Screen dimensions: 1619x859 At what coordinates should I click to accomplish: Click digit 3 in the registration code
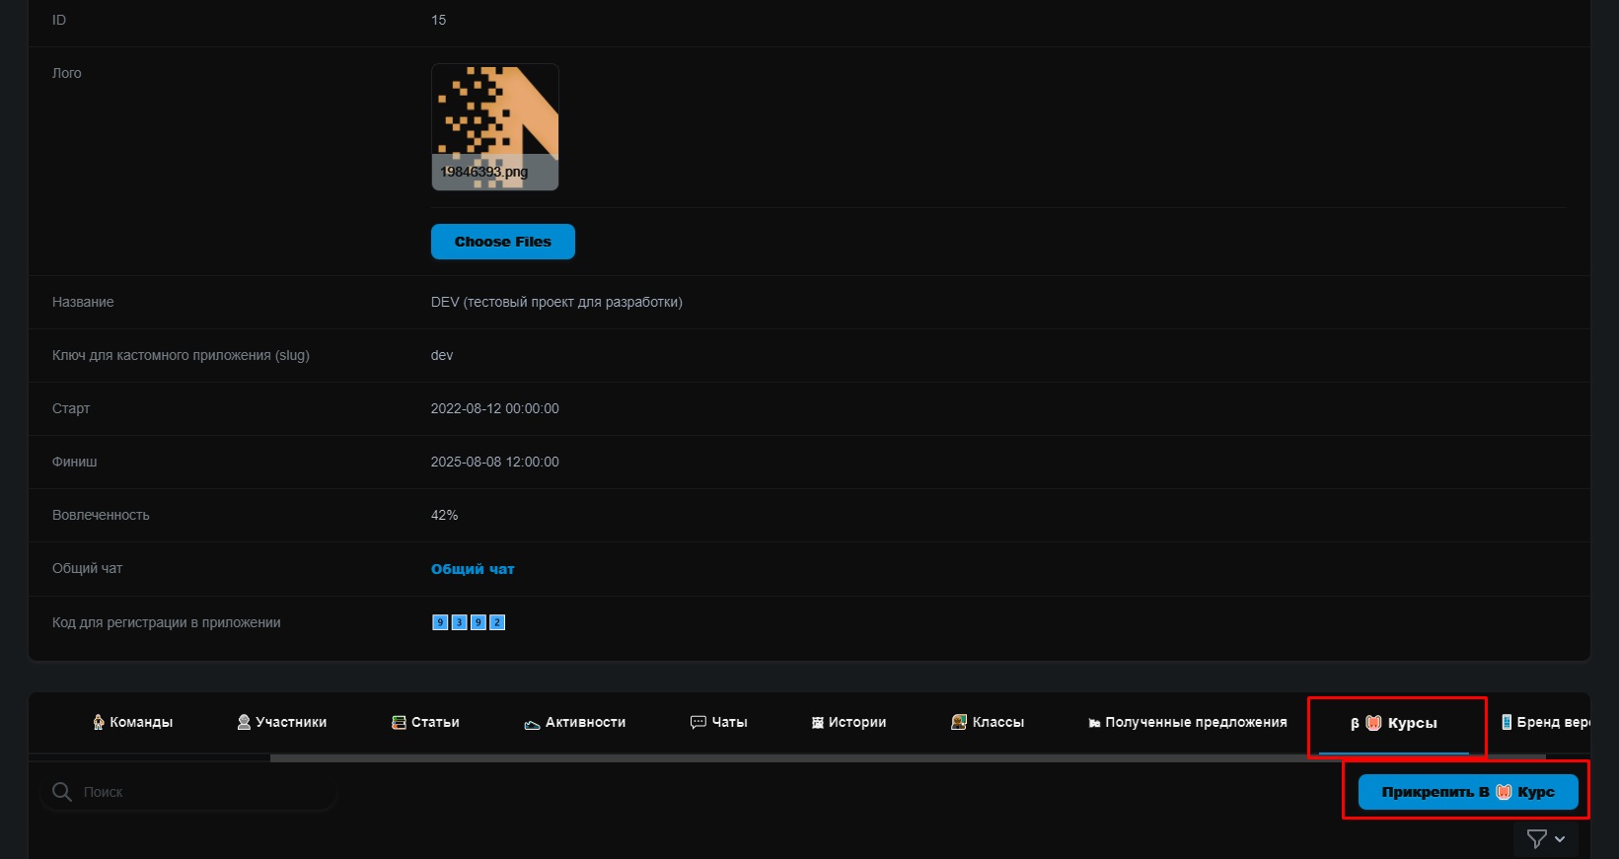pyautogui.click(x=459, y=622)
